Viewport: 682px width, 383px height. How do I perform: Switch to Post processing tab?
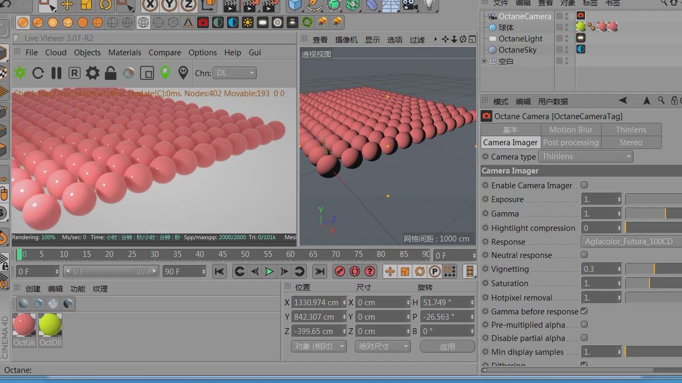pyautogui.click(x=571, y=143)
